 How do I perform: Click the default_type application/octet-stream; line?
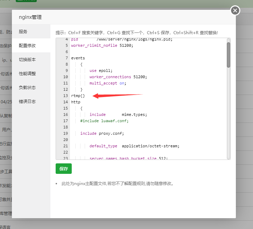click(134, 146)
